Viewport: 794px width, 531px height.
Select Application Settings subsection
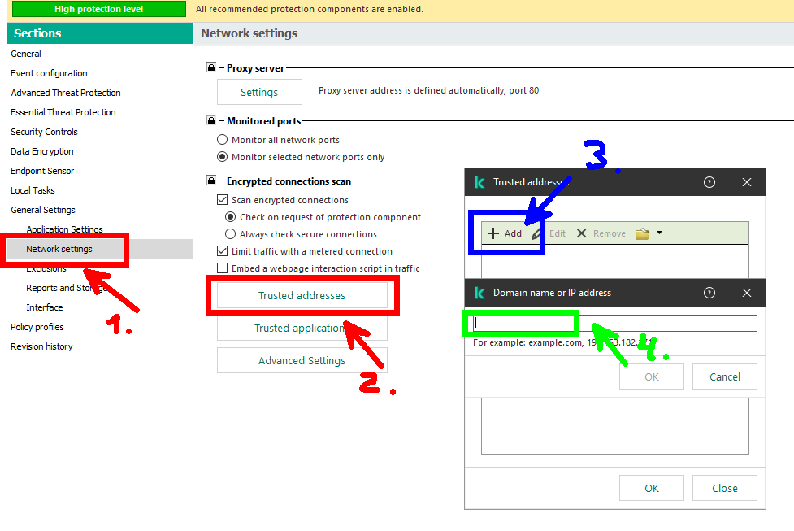(64, 229)
